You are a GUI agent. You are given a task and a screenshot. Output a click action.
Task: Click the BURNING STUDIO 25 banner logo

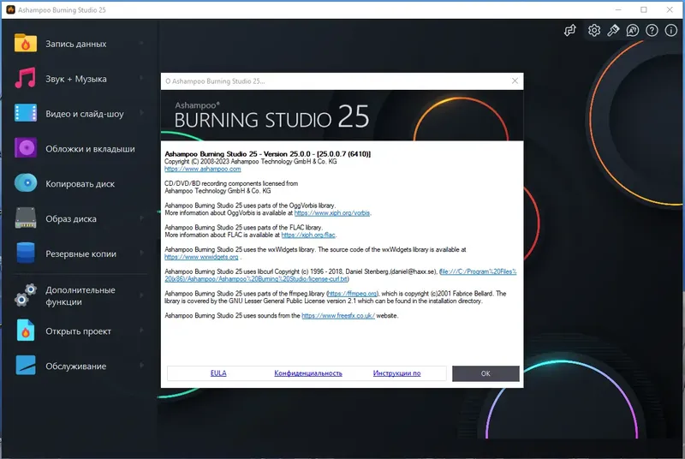[x=271, y=116]
